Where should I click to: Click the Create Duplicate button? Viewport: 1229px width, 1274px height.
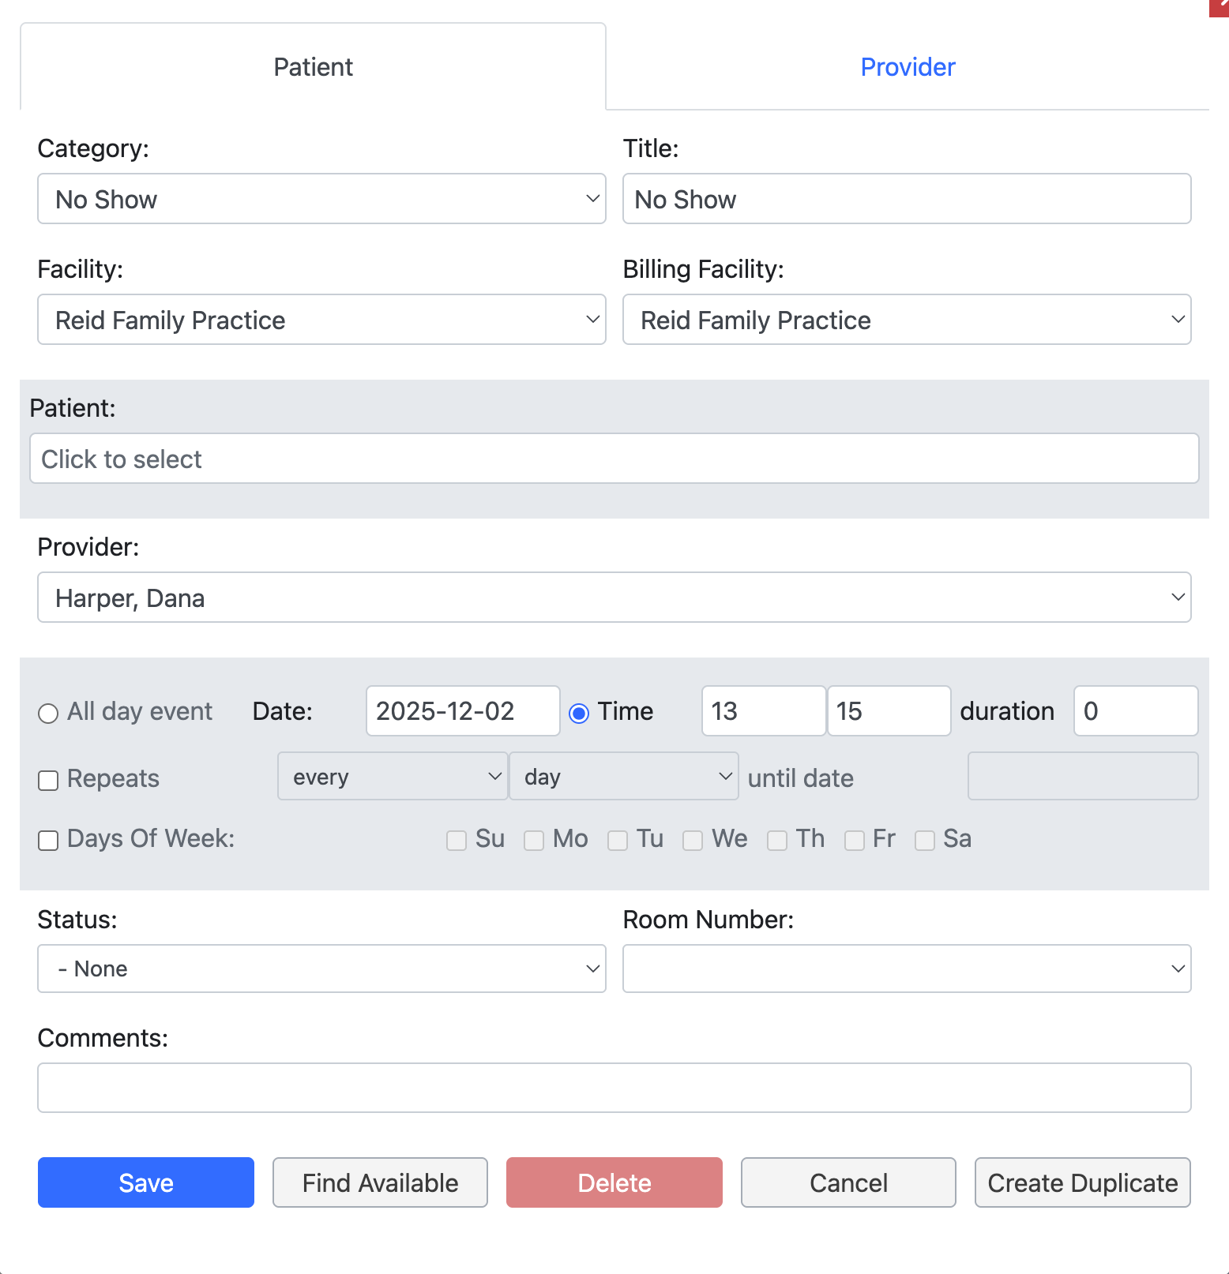1082,1182
